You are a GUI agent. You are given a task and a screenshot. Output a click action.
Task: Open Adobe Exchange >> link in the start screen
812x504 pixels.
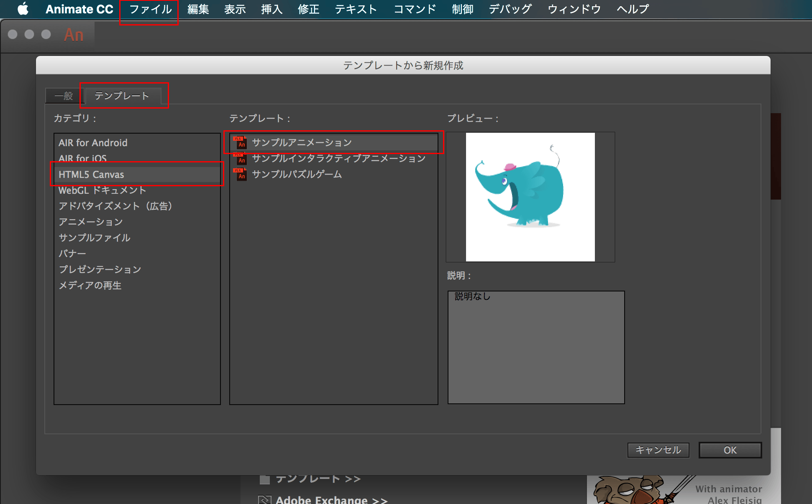click(x=331, y=499)
